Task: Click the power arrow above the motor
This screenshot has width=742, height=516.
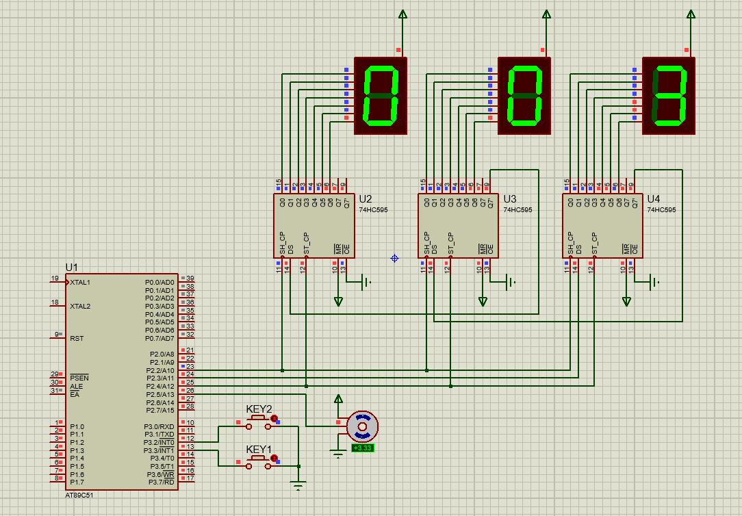Action: [x=338, y=399]
